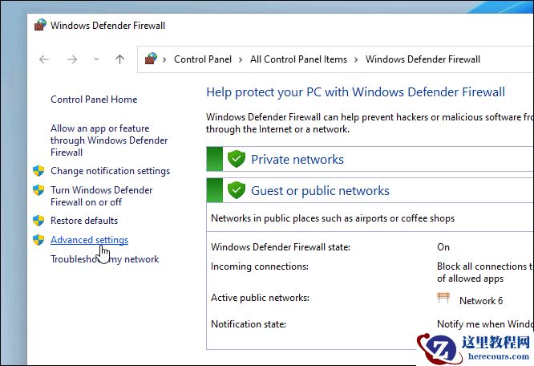Screen dimensions: 534x366
Task: Open the Advanced settings link
Action: pos(89,240)
